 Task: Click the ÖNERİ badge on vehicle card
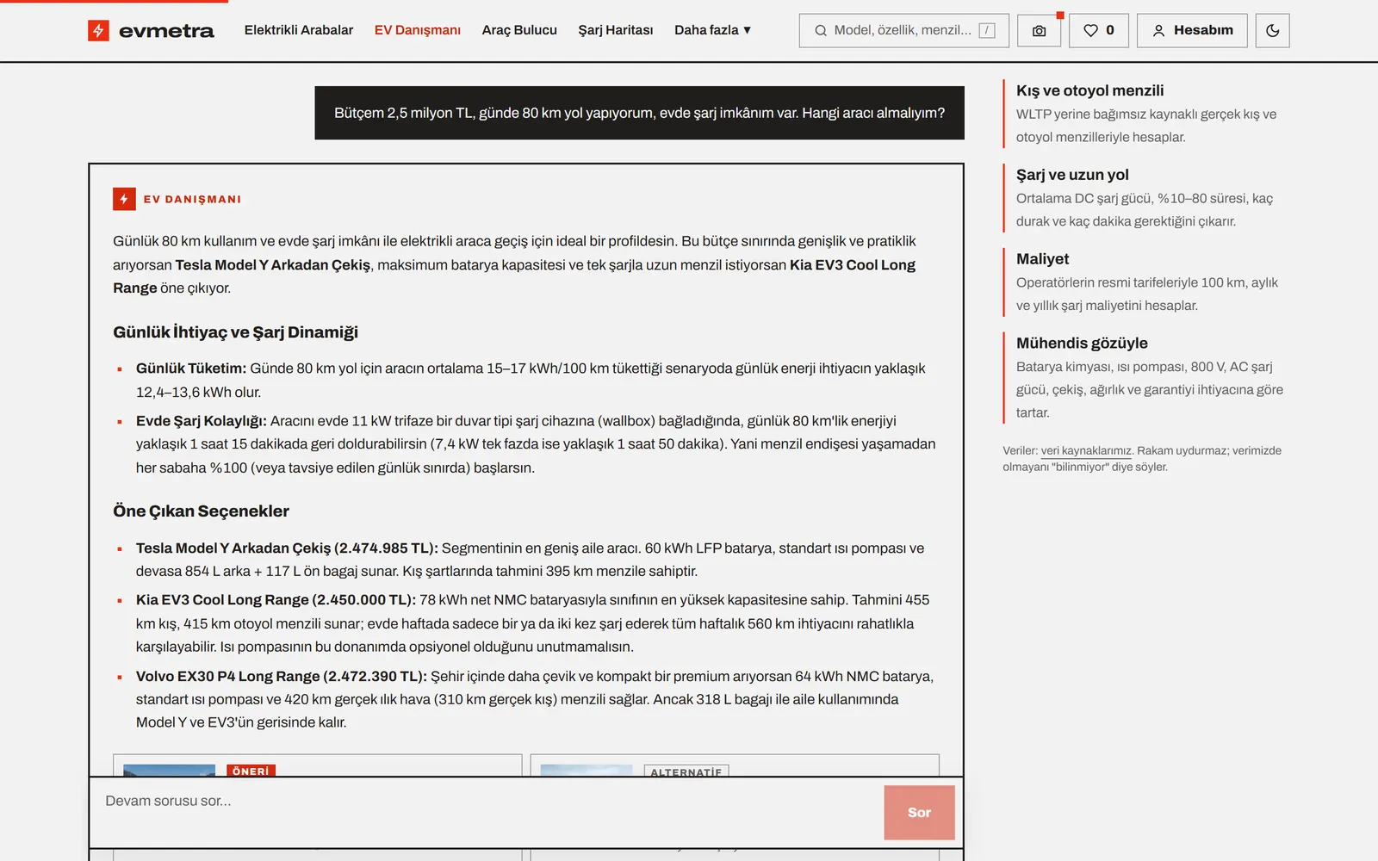251,771
